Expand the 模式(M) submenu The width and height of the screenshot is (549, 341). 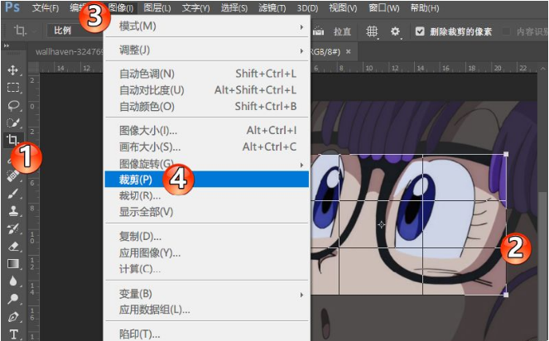pos(207,26)
